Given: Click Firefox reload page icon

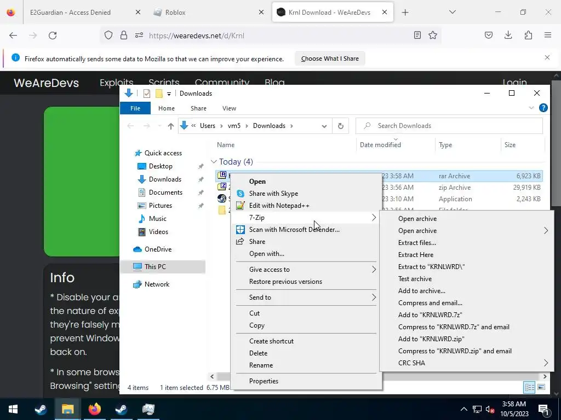Looking at the screenshot, I should [x=53, y=36].
